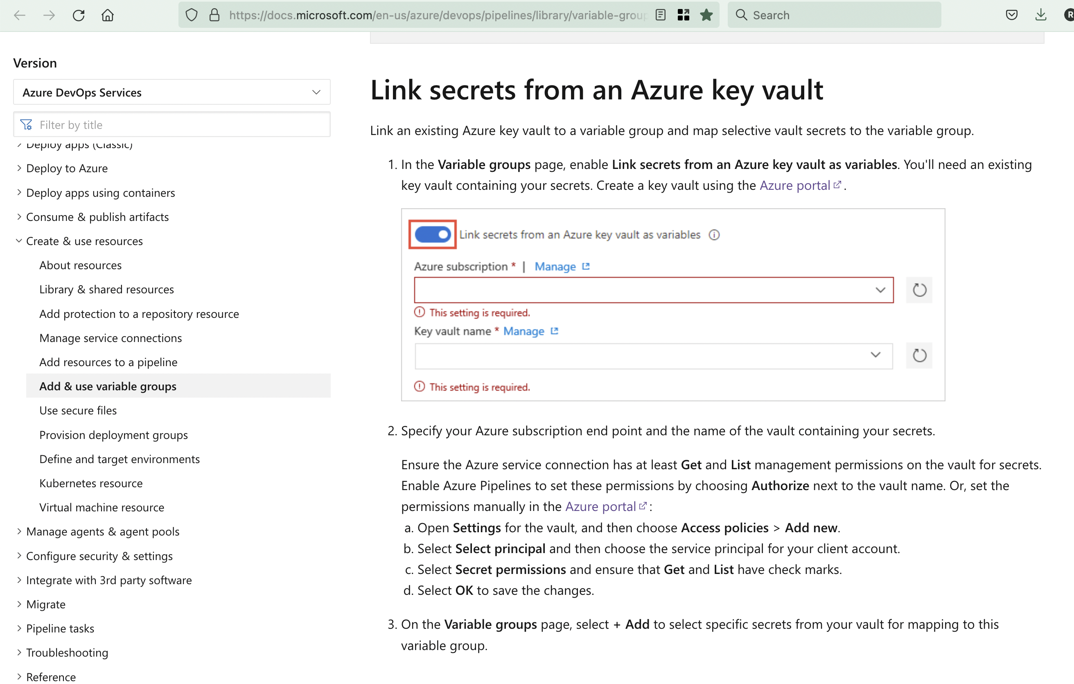Click the refresh icon beside Azure subscription

click(x=919, y=290)
